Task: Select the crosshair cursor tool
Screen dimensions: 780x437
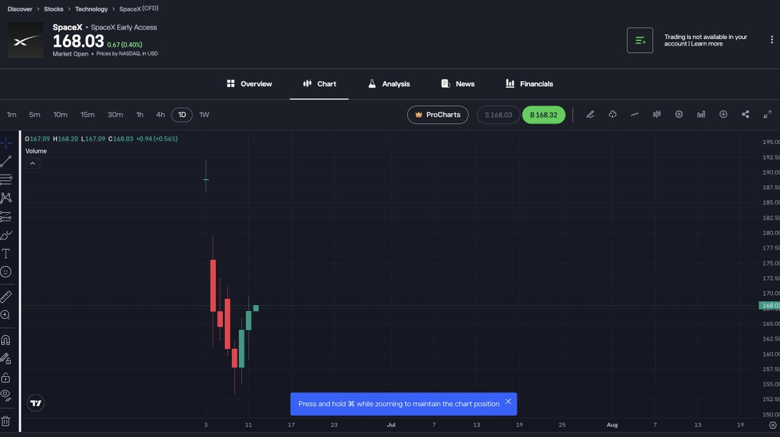Action: tap(6, 143)
